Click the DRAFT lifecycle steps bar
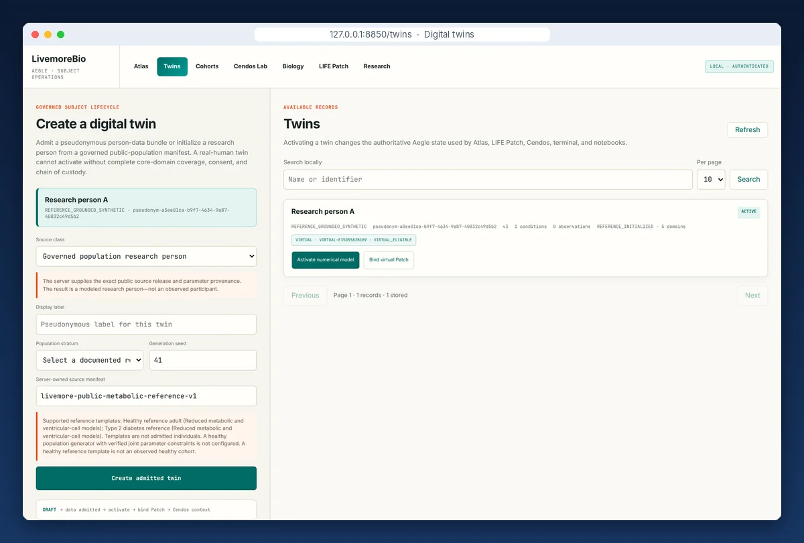Screen dimensions: 804x543 click(146, 510)
